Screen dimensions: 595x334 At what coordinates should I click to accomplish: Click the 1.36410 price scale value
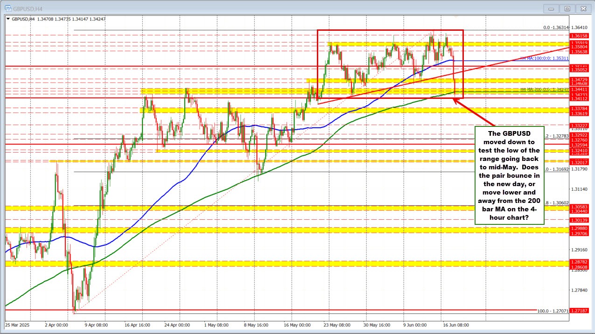(x=579, y=27)
